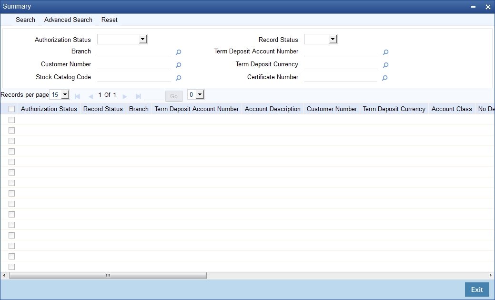The image size is (495, 300).
Task: Click Record Status column header
Action: [103, 109]
